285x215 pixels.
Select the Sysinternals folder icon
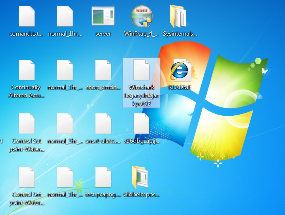coord(179,16)
